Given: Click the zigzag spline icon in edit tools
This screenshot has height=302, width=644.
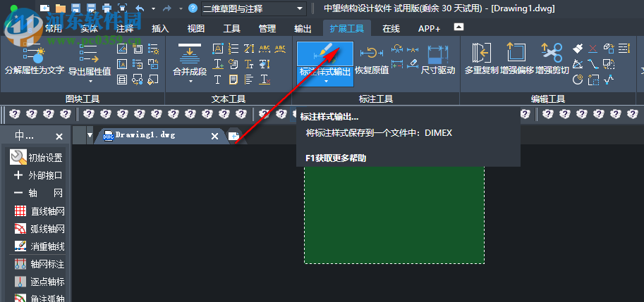Looking at the screenshot, I should 609,79.
